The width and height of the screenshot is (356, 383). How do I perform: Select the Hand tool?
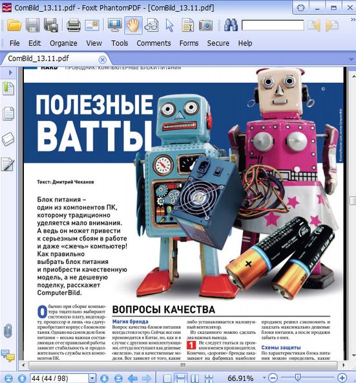pyautogui.click(x=133, y=25)
